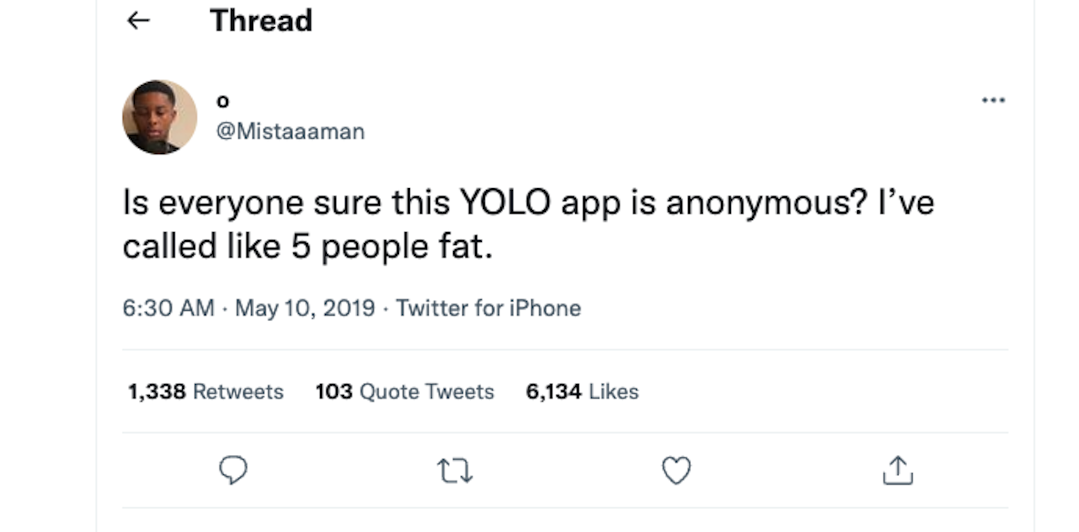View the 6,134 Likes list
The height and width of the screenshot is (532, 1079).
click(x=582, y=392)
